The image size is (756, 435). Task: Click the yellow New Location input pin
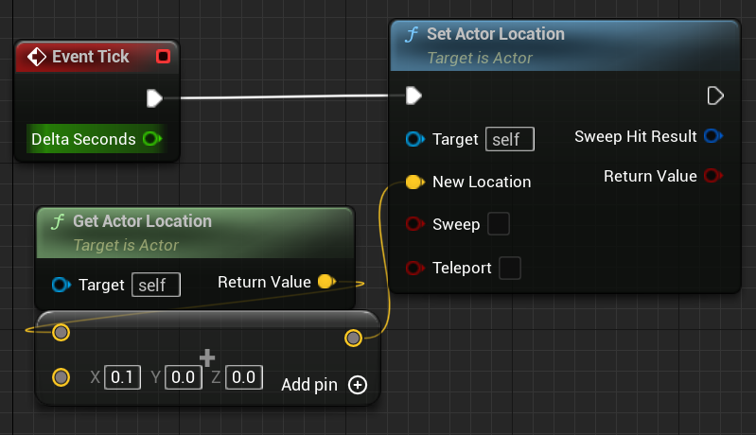tap(415, 183)
